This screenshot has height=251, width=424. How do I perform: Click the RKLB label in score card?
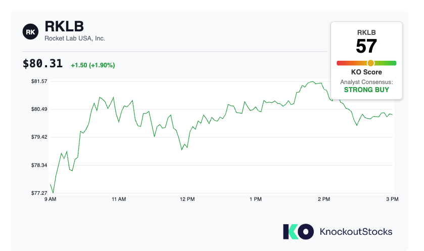pos(366,32)
